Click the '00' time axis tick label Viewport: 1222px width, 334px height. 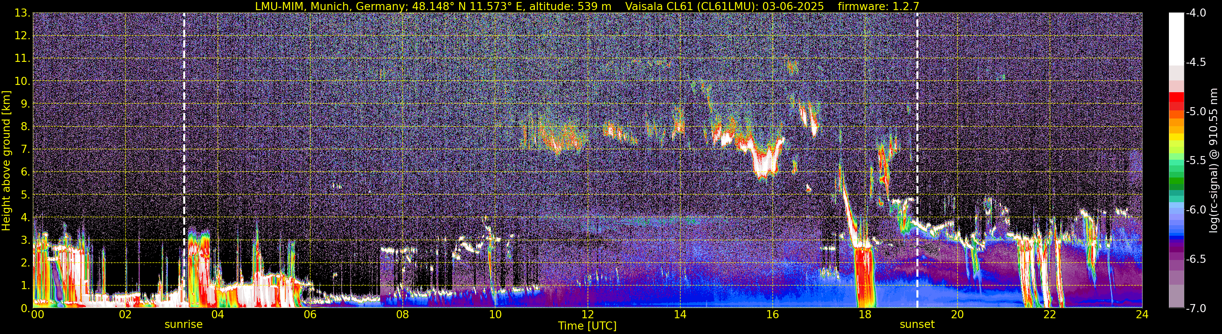(37, 315)
